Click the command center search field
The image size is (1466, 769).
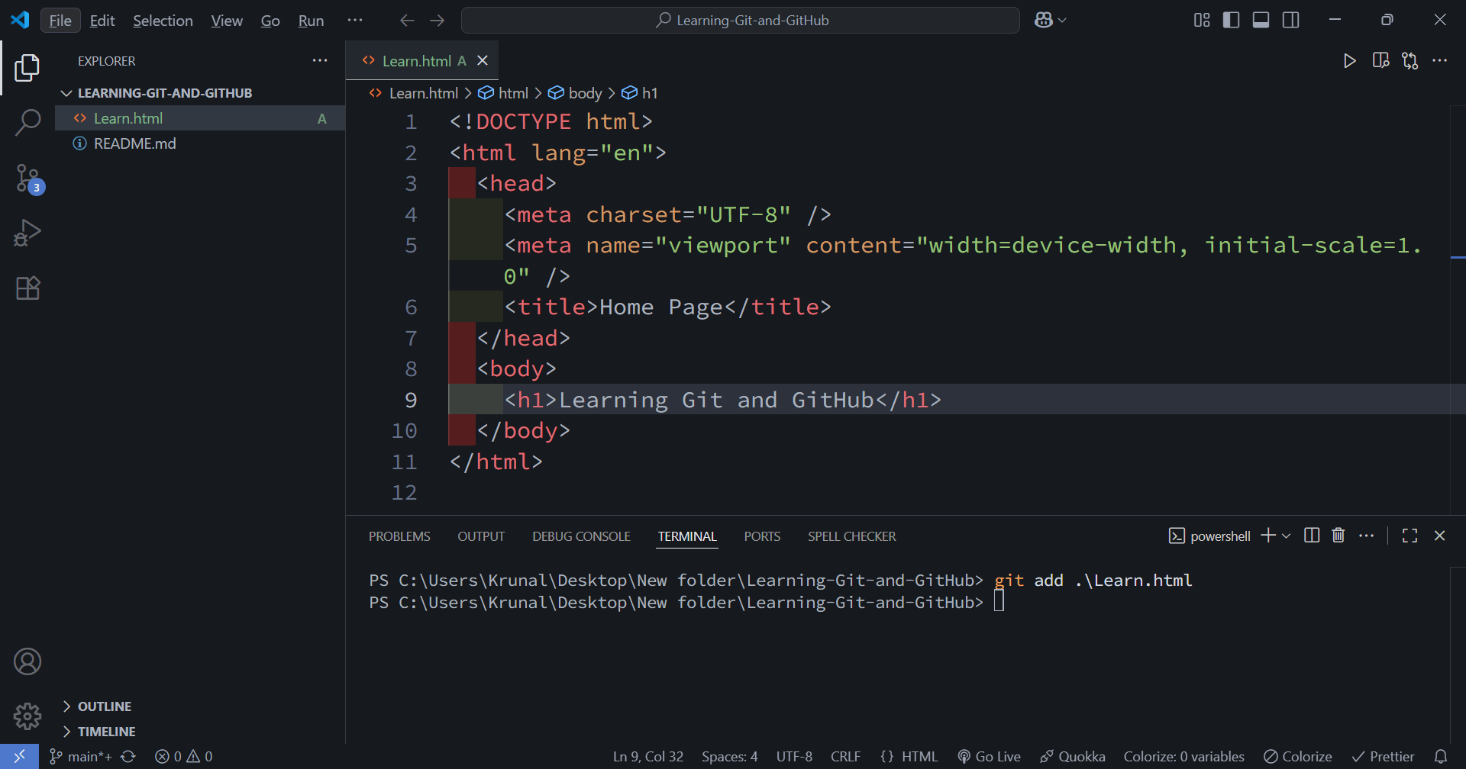(x=741, y=21)
